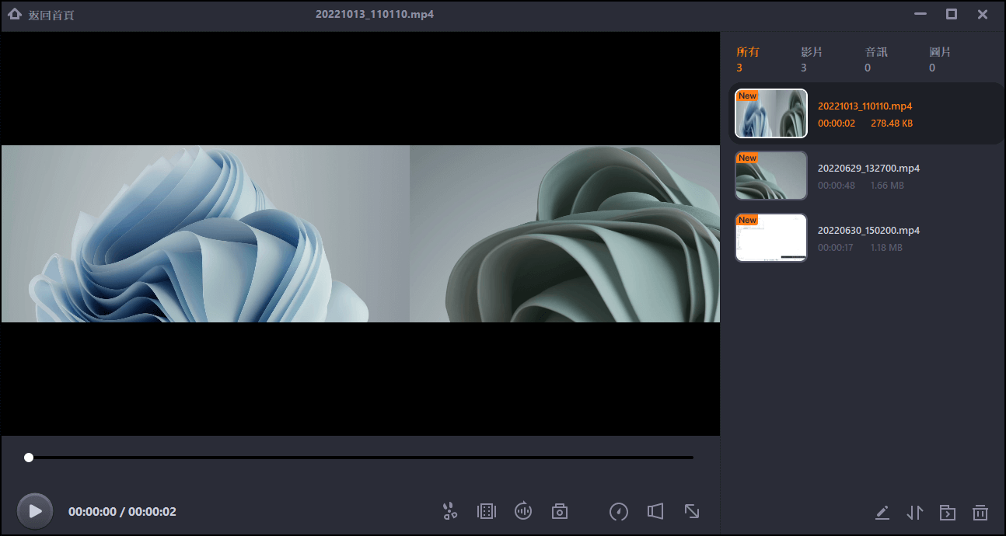The height and width of the screenshot is (536, 1006).
Task: Rename file using the pencil icon
Action: coord(882,513)
